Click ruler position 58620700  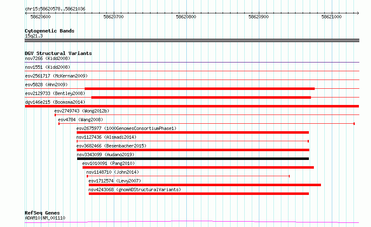(113, 17)
